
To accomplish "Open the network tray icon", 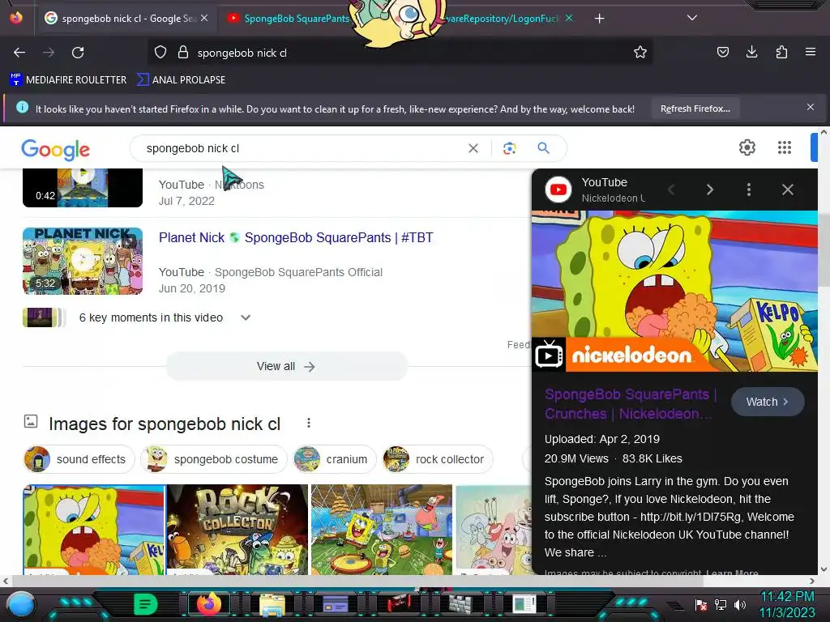I will 720,605.
